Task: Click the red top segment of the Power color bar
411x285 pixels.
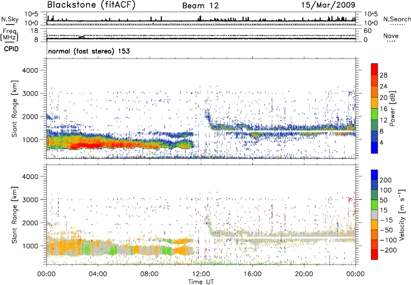Action: [x=375, y=69]
